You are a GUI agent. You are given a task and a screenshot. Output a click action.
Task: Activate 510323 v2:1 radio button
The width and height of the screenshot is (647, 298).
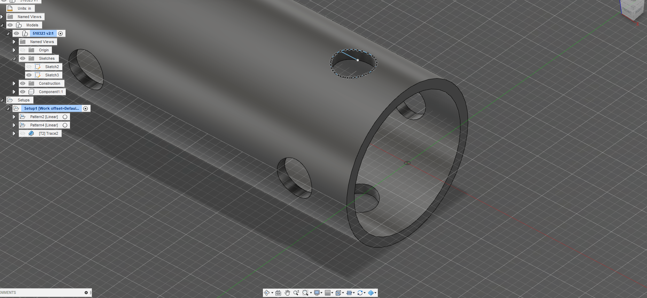click(61, 33)
